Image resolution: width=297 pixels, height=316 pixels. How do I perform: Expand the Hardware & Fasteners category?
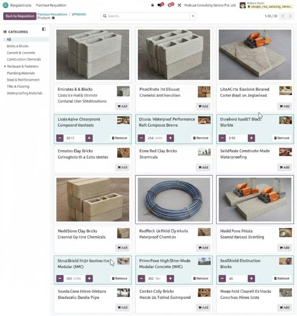(5, 66)
